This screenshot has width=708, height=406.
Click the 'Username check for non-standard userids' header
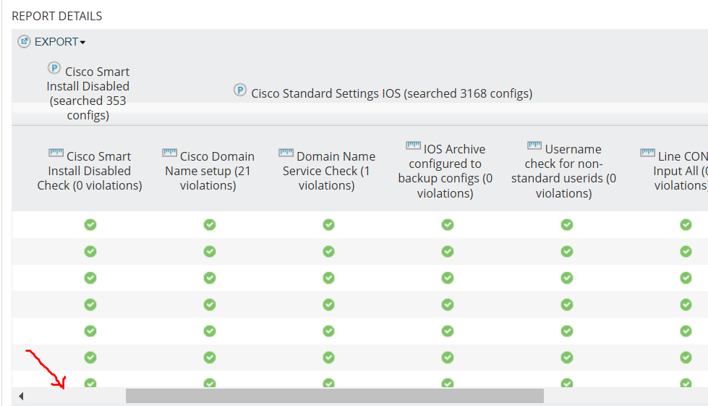tap(564, 171)
